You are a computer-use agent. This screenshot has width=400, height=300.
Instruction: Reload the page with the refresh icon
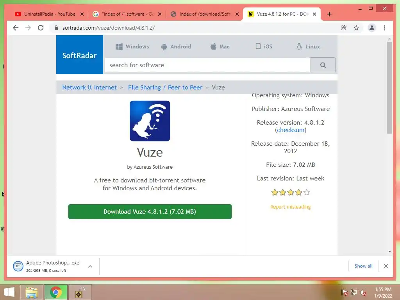(41, 28)
